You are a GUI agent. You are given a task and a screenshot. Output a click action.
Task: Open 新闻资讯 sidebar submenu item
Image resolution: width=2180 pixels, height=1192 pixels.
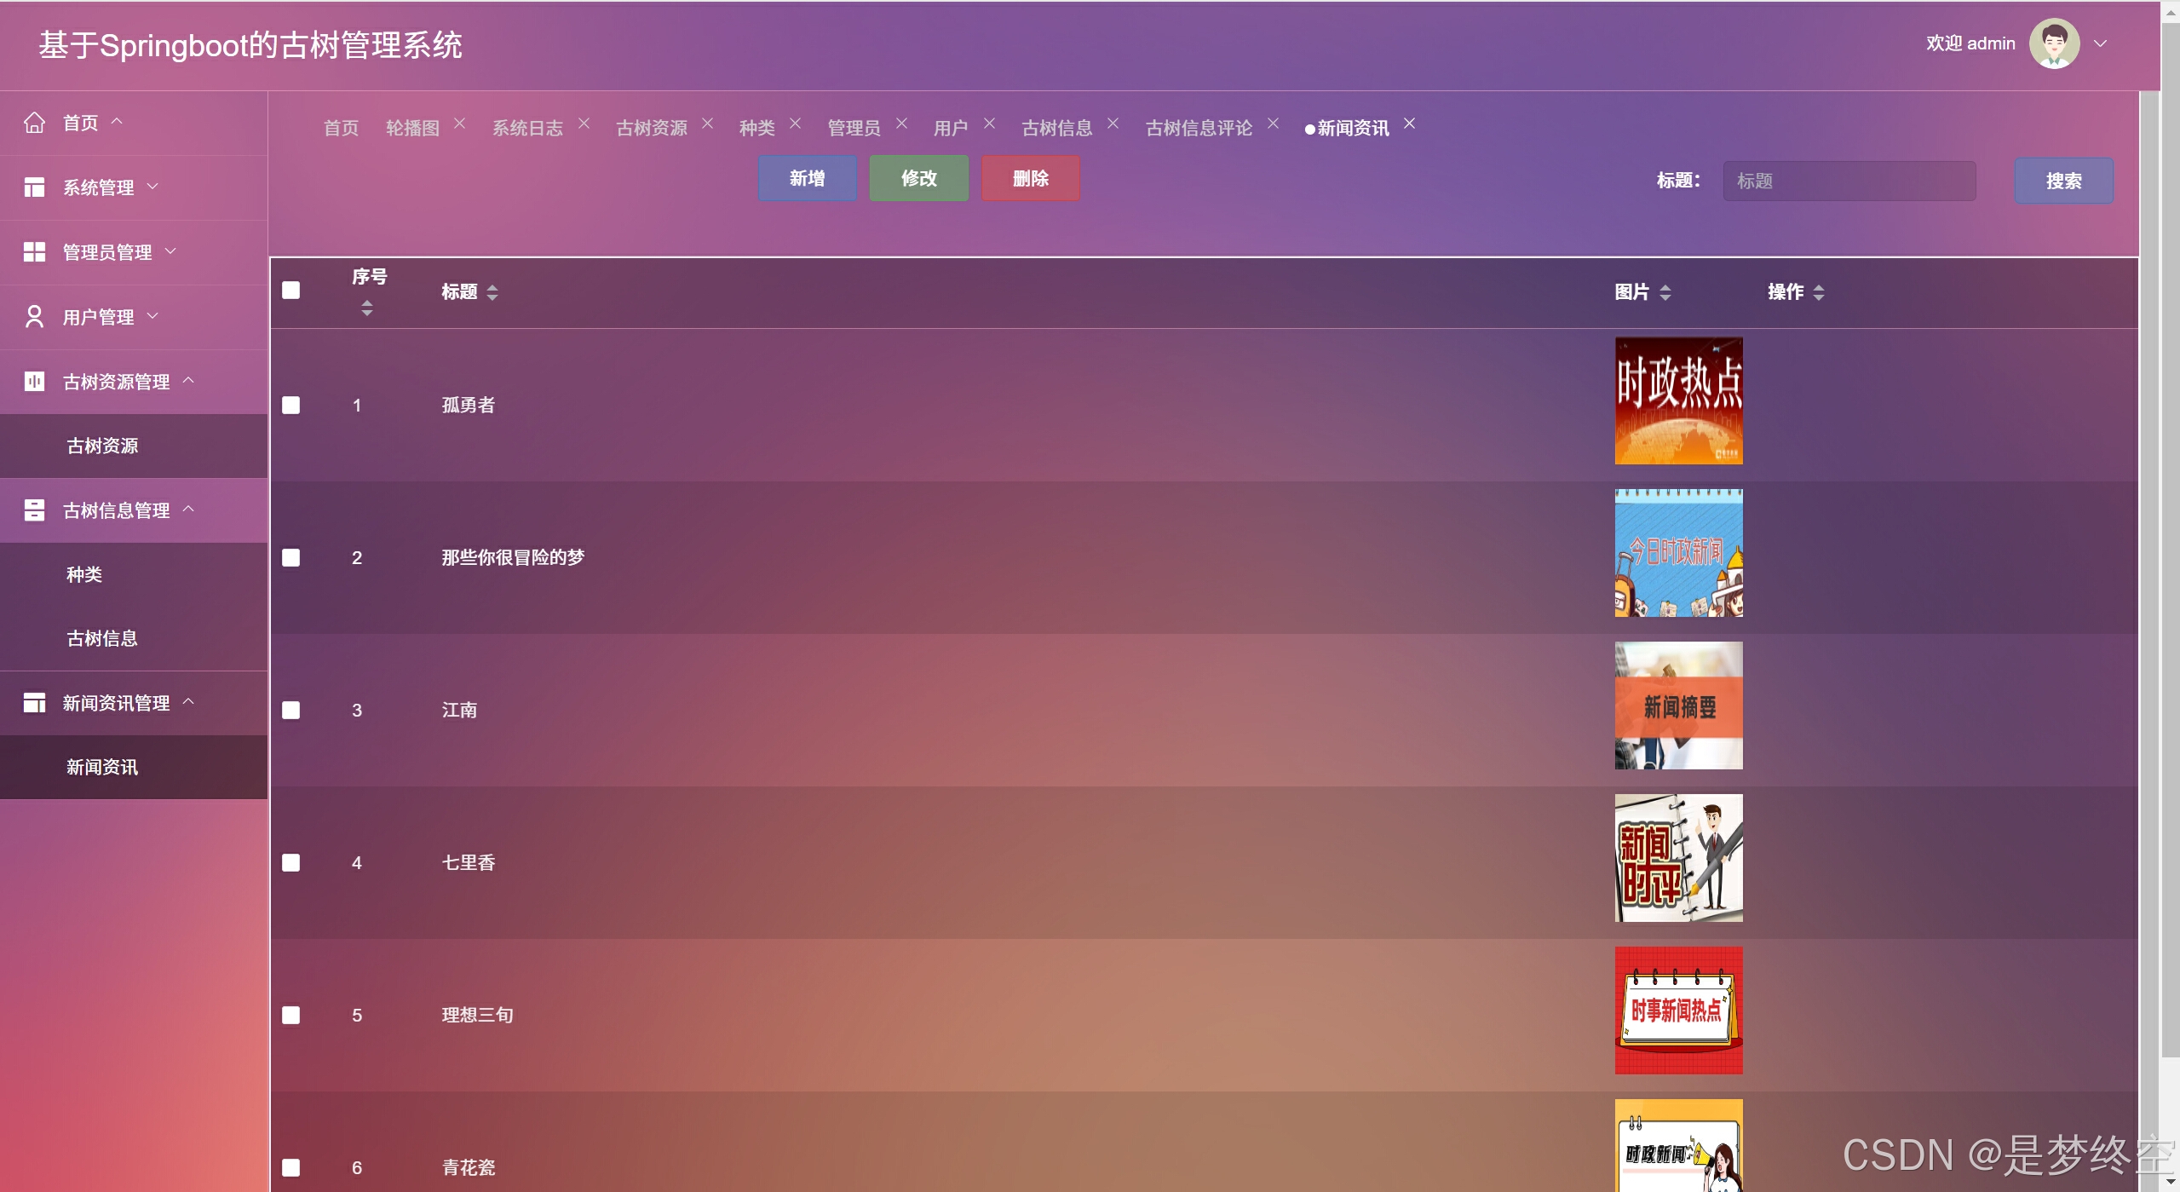(x=134, y=767)
